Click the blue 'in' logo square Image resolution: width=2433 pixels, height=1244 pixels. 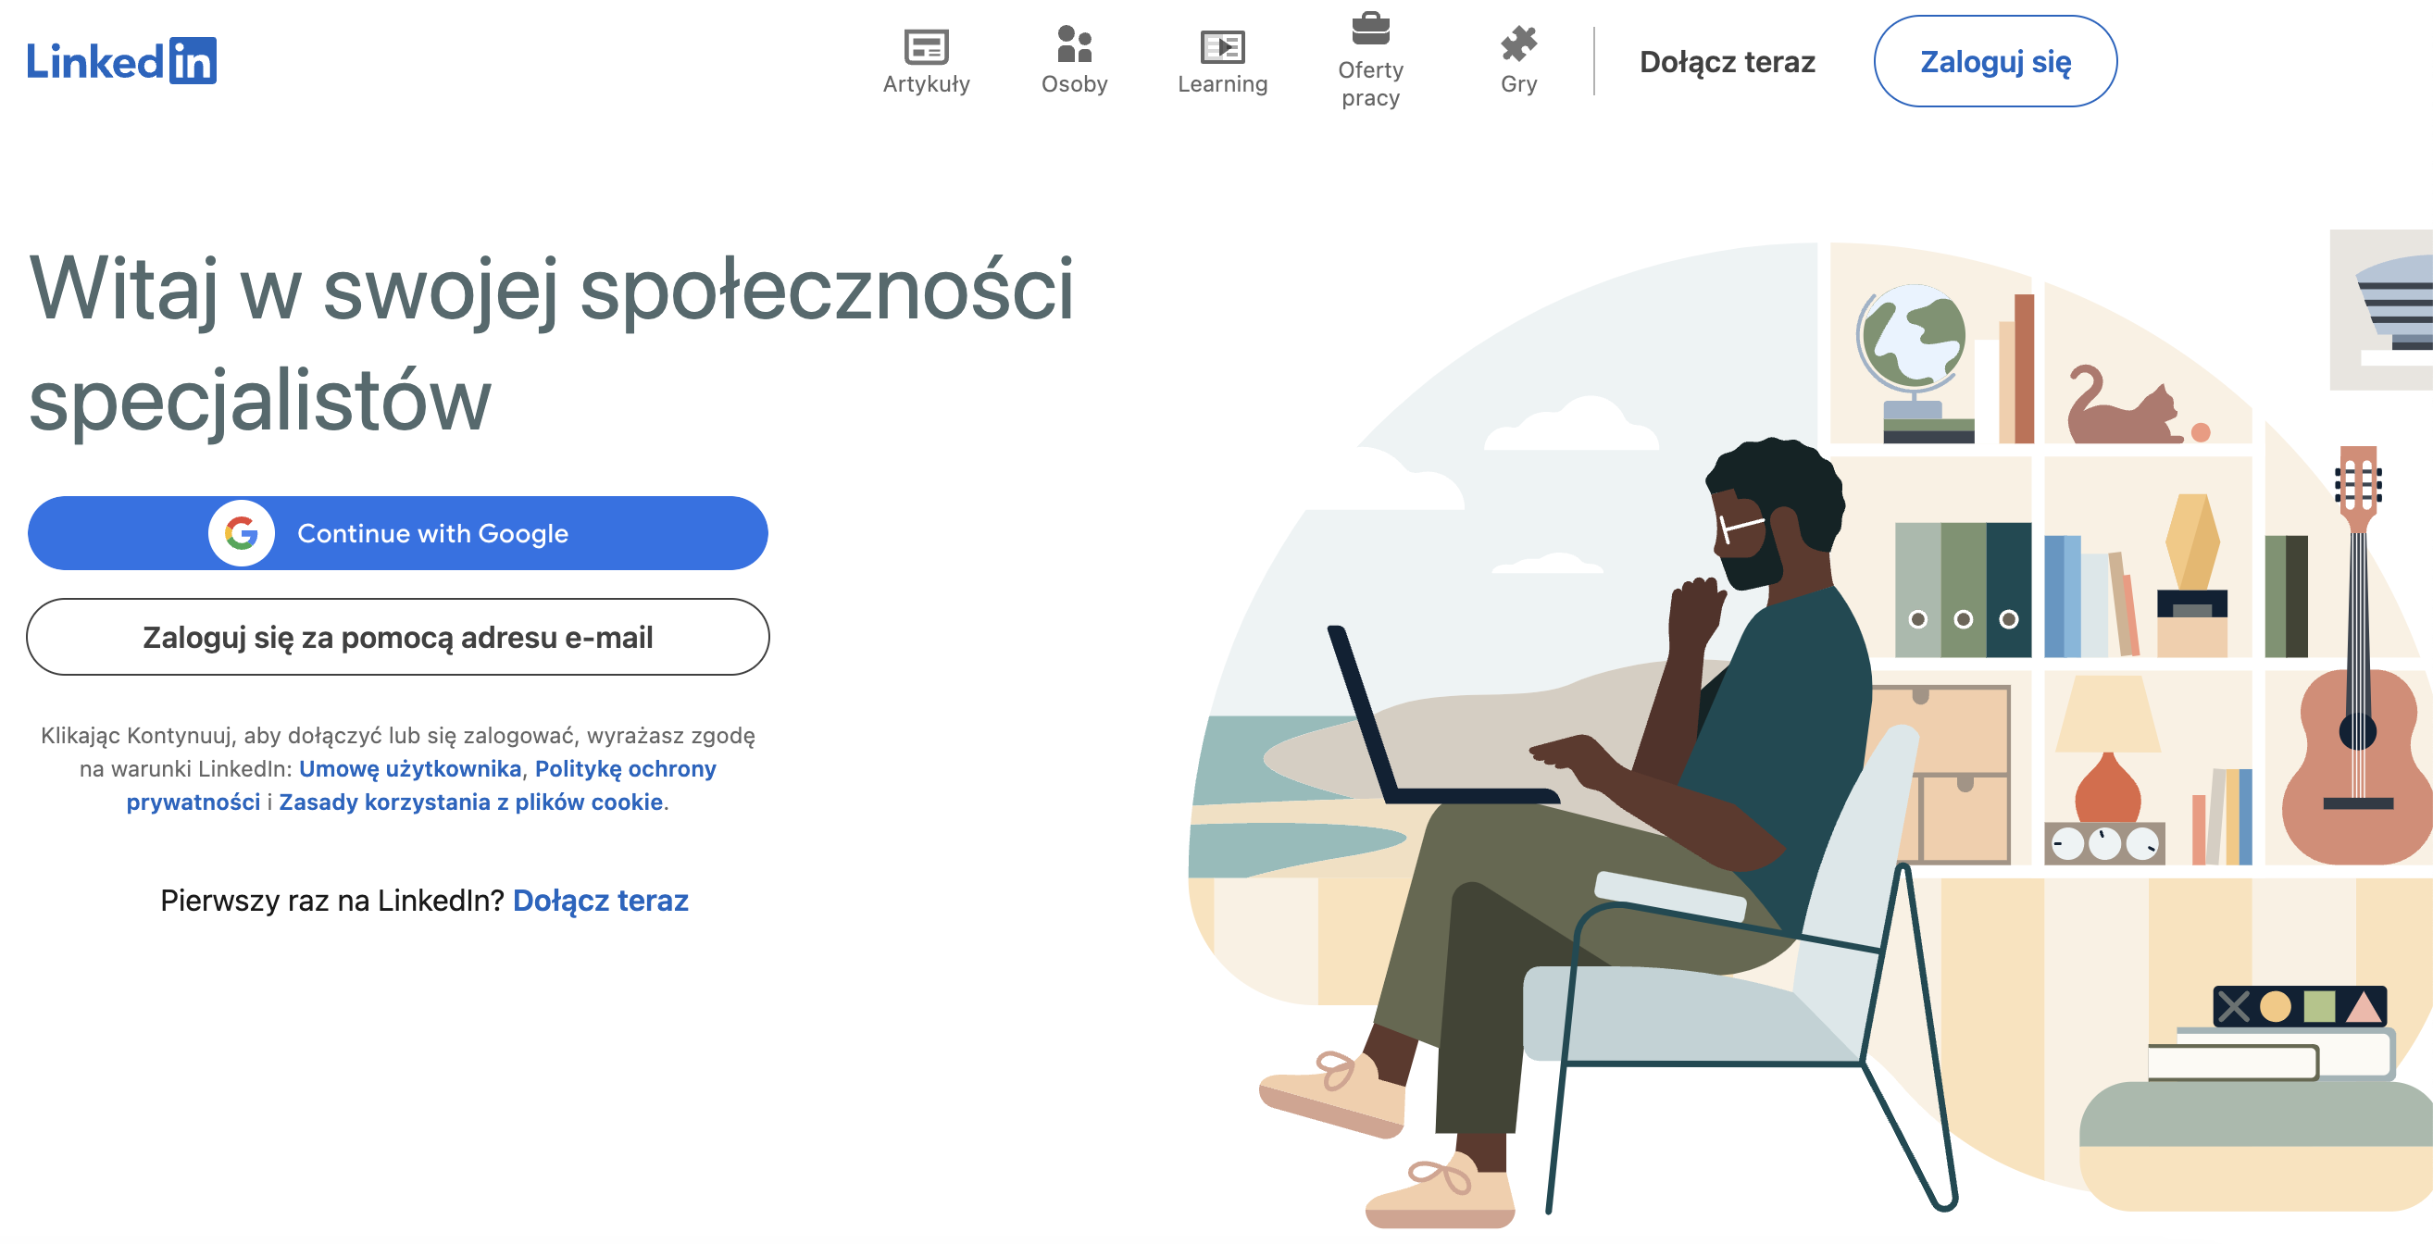point(193,60)
